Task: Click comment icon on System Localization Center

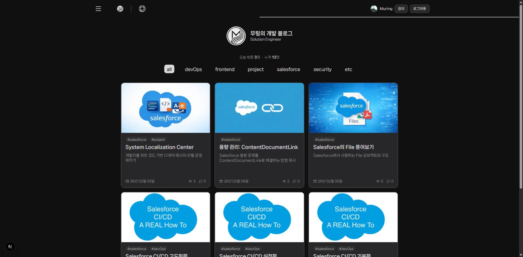Action: click(201, 181)
